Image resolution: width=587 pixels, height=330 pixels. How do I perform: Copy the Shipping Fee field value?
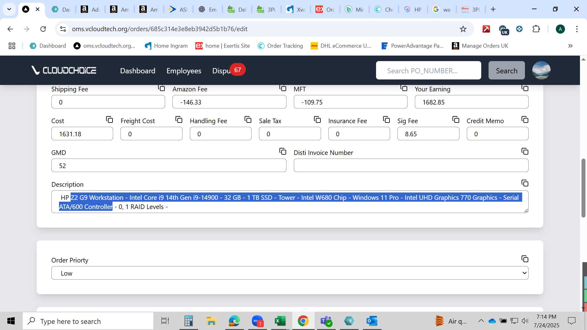point(161,88)
